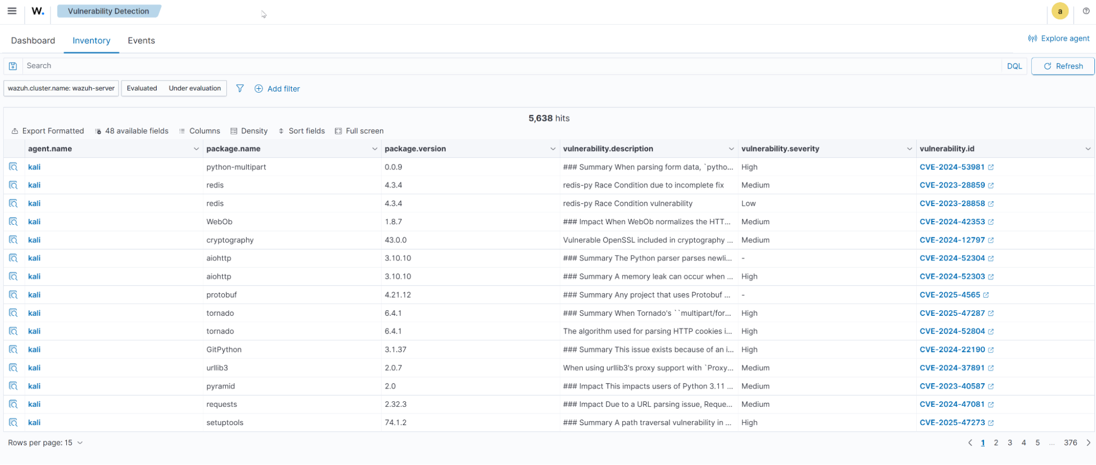Open the help icon in header
Screen dimensions: 1096x465
[x=1086, y=11]
